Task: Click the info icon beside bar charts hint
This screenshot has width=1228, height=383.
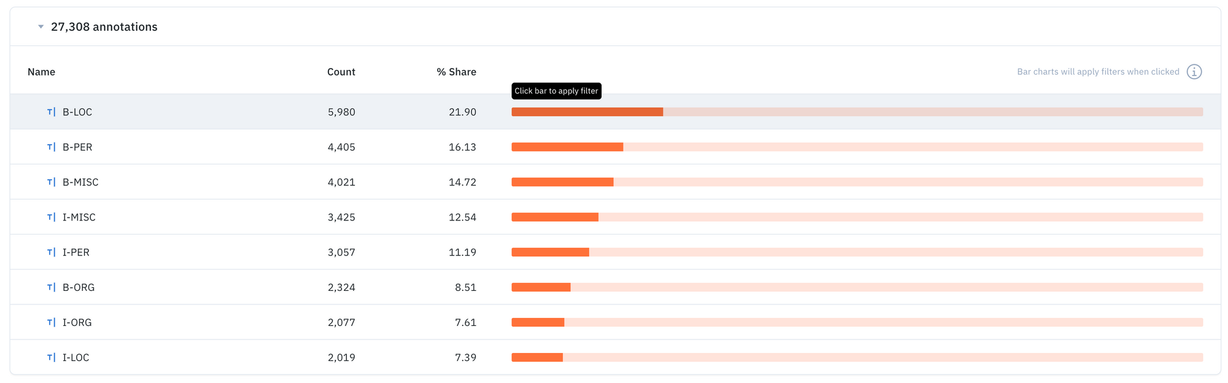Action: point(1194,72)
